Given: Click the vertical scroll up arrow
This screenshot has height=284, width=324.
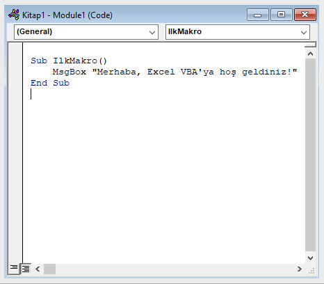Looking at the screenshot, I should (310, 54).
